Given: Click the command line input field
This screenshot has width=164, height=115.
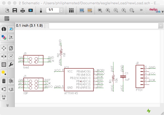Looking at the screenshot, I should coord(103,26).
